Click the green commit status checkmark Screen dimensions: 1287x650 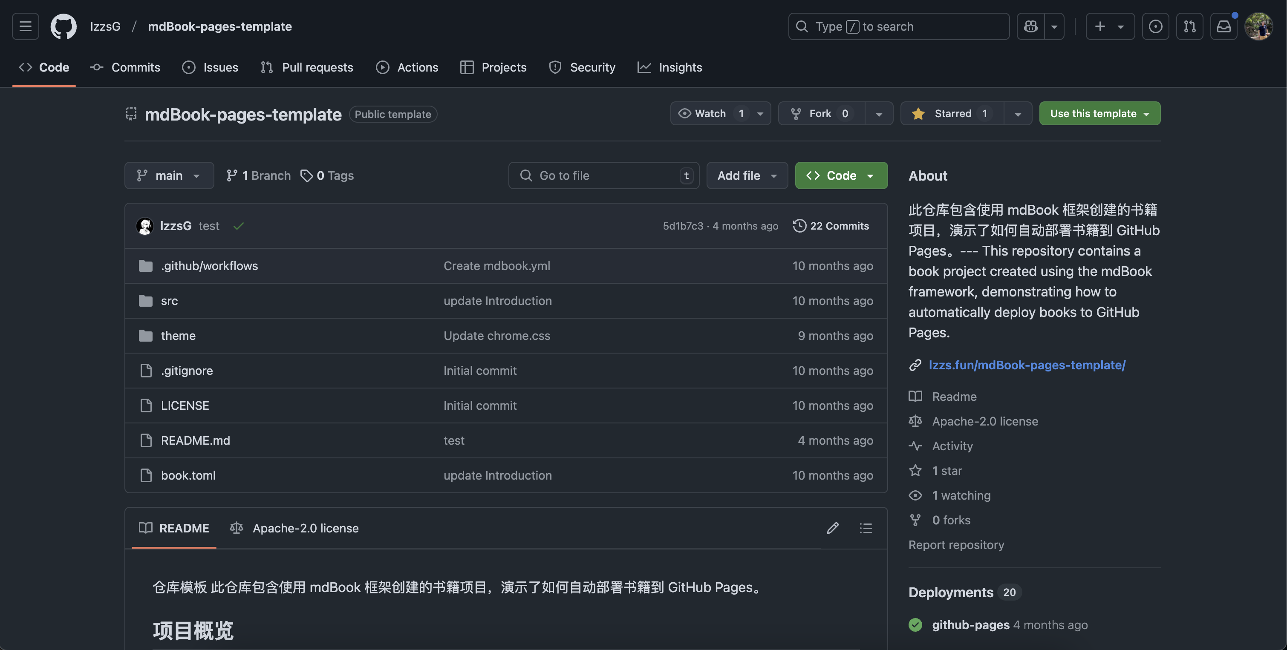239,226
